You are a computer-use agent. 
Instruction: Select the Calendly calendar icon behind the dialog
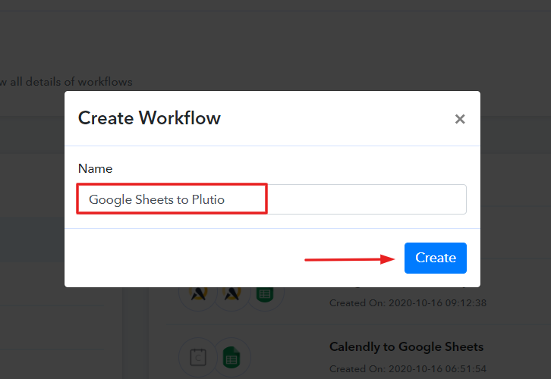[x=198, y=357]
